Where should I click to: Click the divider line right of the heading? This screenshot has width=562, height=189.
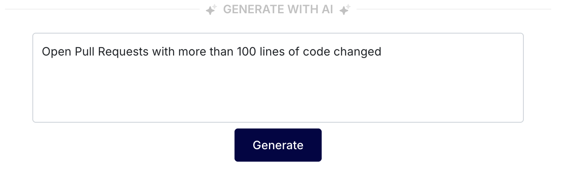coord(452,9)
